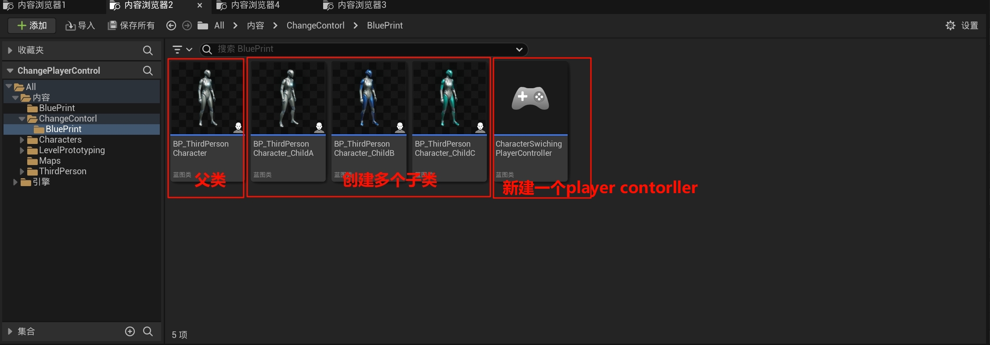The image size is (990, 345).
Task: Open the 设置 settings gear
Action: coord(962,25)
